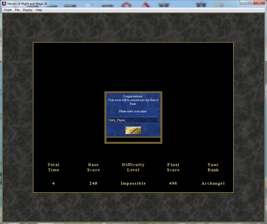Click the Impossible difficulty level text
This screenshot has height=224, width=267.
[133, 183]
